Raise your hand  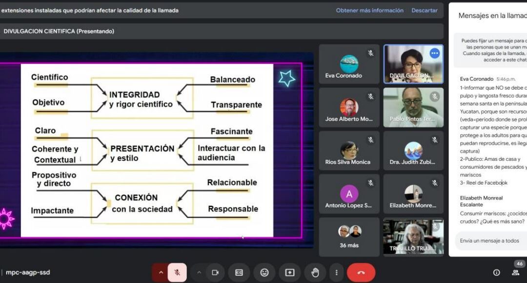click(x=315, y=273)
